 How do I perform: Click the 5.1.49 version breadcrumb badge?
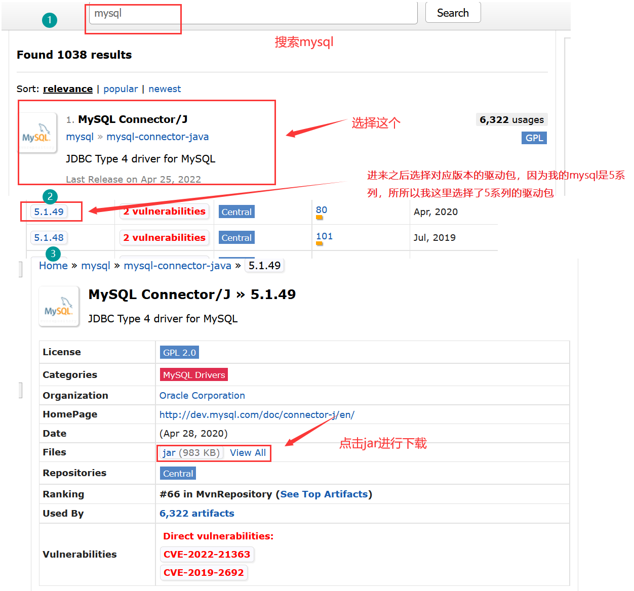(x=264, y=266)
